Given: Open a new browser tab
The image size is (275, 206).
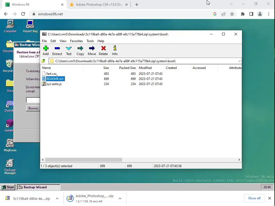Looking at the screenshot, I should [x=137, y=5].
